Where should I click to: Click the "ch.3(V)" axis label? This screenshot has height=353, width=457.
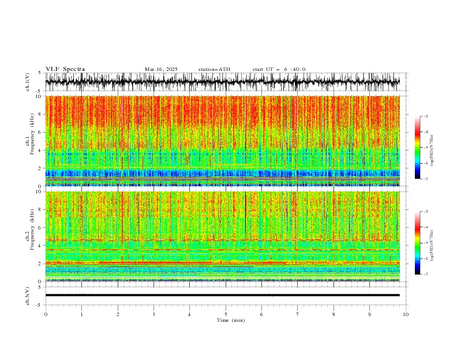coord(28,296)
